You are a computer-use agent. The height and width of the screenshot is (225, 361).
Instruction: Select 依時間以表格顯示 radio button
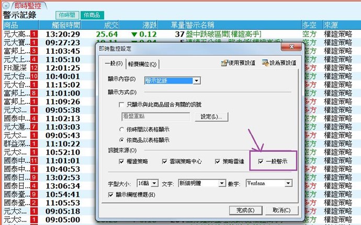point(121,129)
